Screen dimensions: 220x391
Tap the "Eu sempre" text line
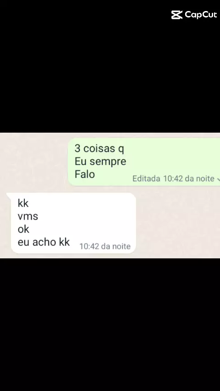pos(100,162)
